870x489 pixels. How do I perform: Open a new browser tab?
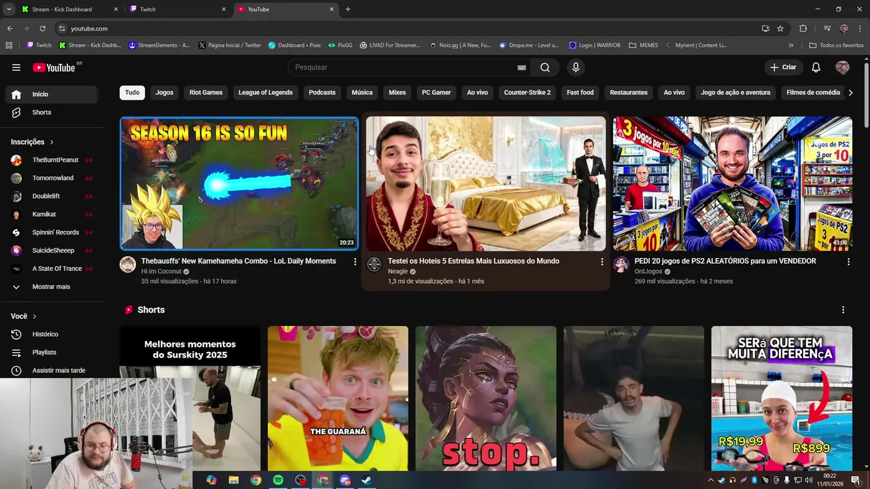coord(348,10)
